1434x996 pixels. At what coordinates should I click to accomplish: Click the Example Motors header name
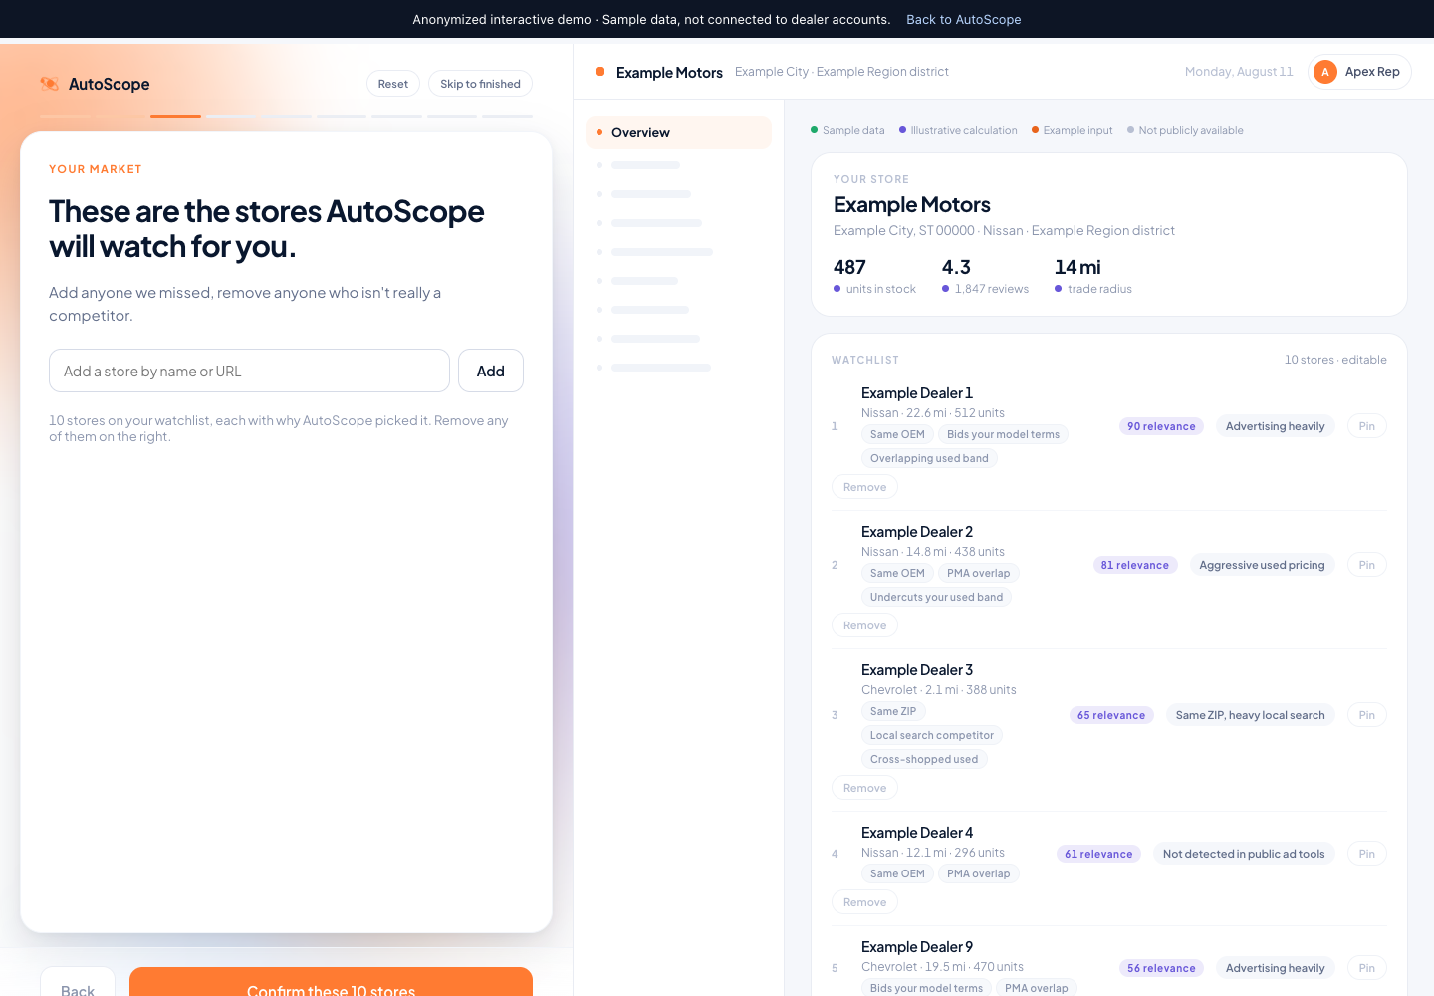(x=669, y=73)
